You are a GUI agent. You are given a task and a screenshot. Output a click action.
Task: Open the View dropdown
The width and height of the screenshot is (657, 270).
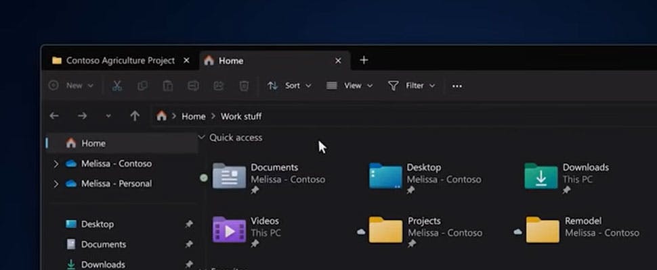[x=349, y=86]
